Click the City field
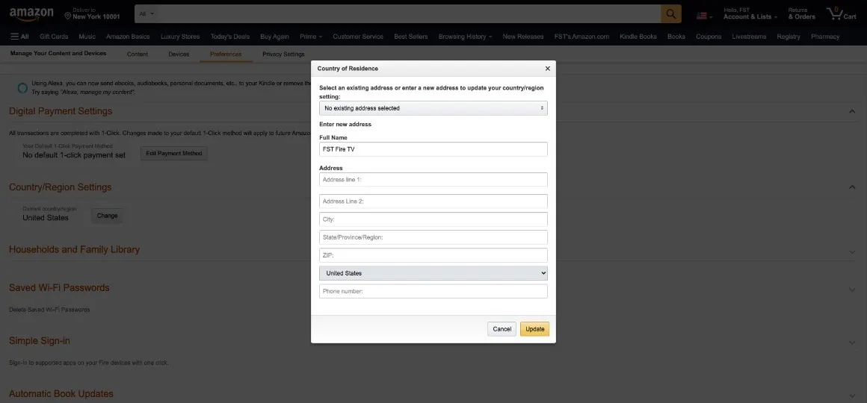 [433, 219]
